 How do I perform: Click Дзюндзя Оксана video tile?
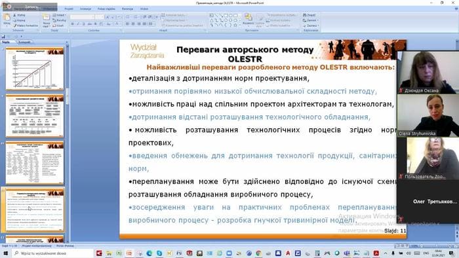tap(428, 72)
